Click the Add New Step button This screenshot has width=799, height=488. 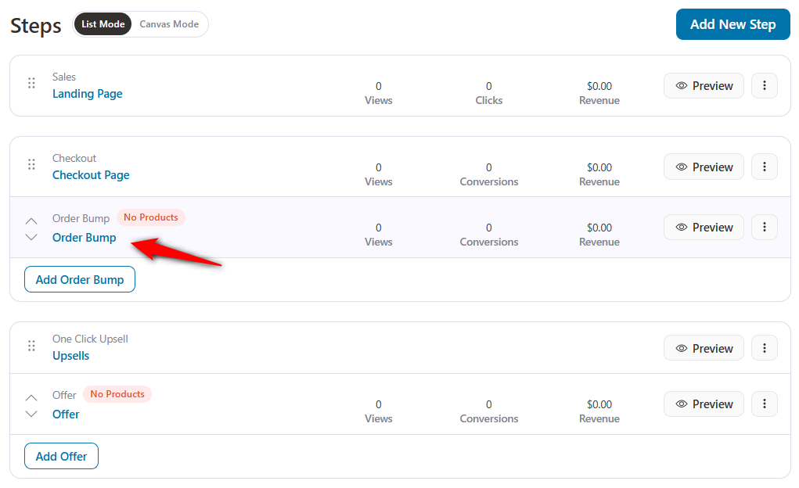point(732,24)
